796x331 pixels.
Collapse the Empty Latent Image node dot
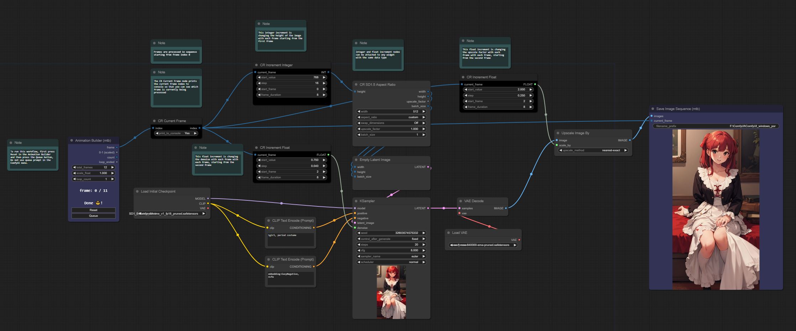(x=356, y=160)
